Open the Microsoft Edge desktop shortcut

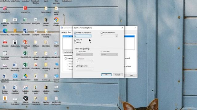tap(5, 31)
